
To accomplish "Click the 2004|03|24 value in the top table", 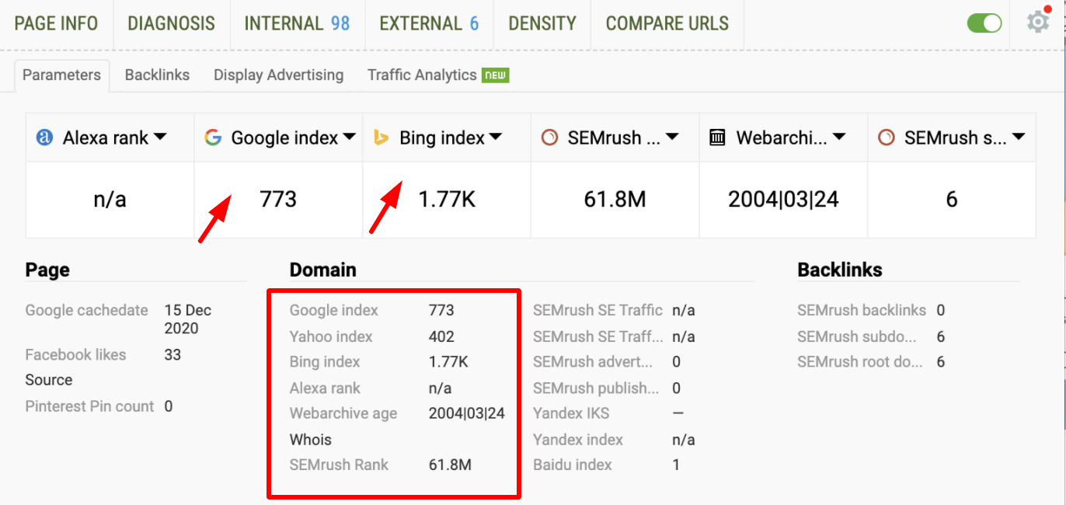I will [783, 200].
